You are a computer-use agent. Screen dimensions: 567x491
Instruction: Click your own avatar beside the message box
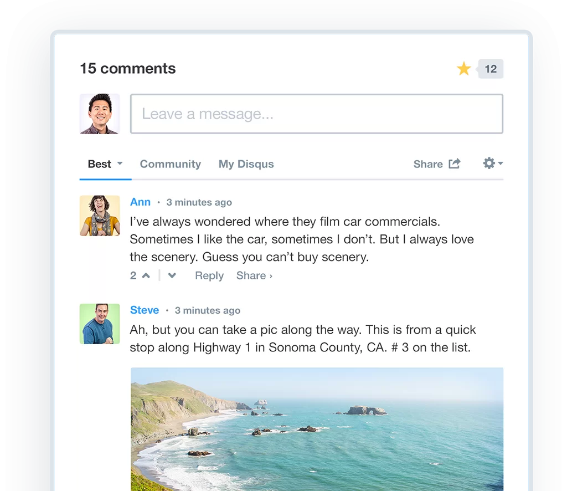coord(100,114)
